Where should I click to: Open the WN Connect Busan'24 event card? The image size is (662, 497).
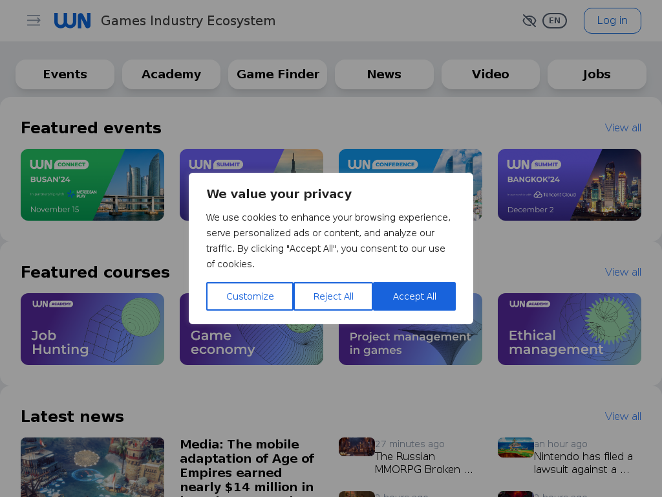pos(92,184)
